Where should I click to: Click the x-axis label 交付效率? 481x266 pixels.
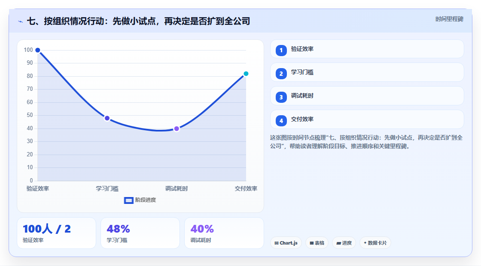coord(246,188)
